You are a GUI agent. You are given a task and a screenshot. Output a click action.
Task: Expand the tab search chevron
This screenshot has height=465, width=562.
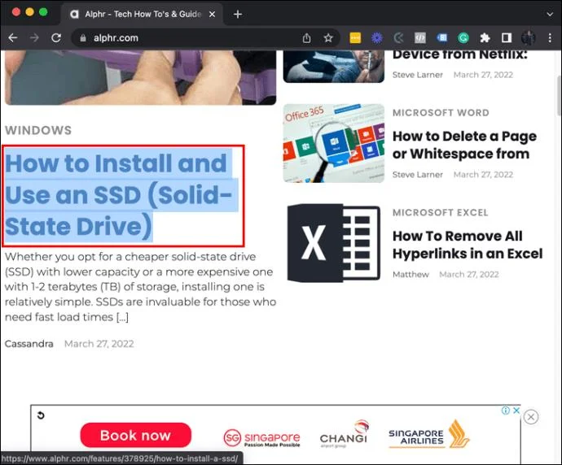(550, 15)
